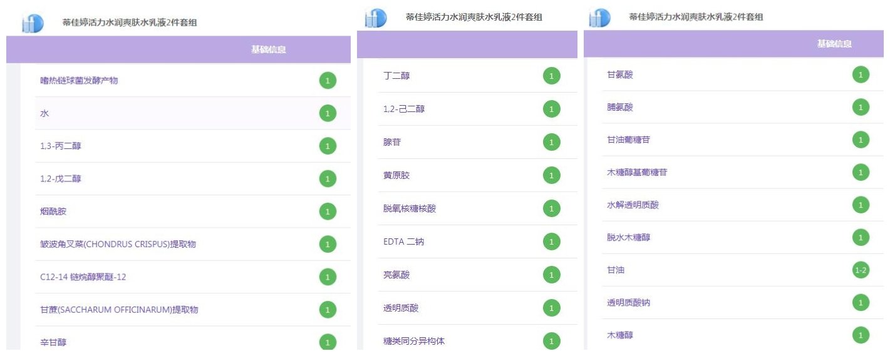The width and height of the screenshot is (890, 356).
Task: Click the product icon in the left panel header
Action: [32, 23]
